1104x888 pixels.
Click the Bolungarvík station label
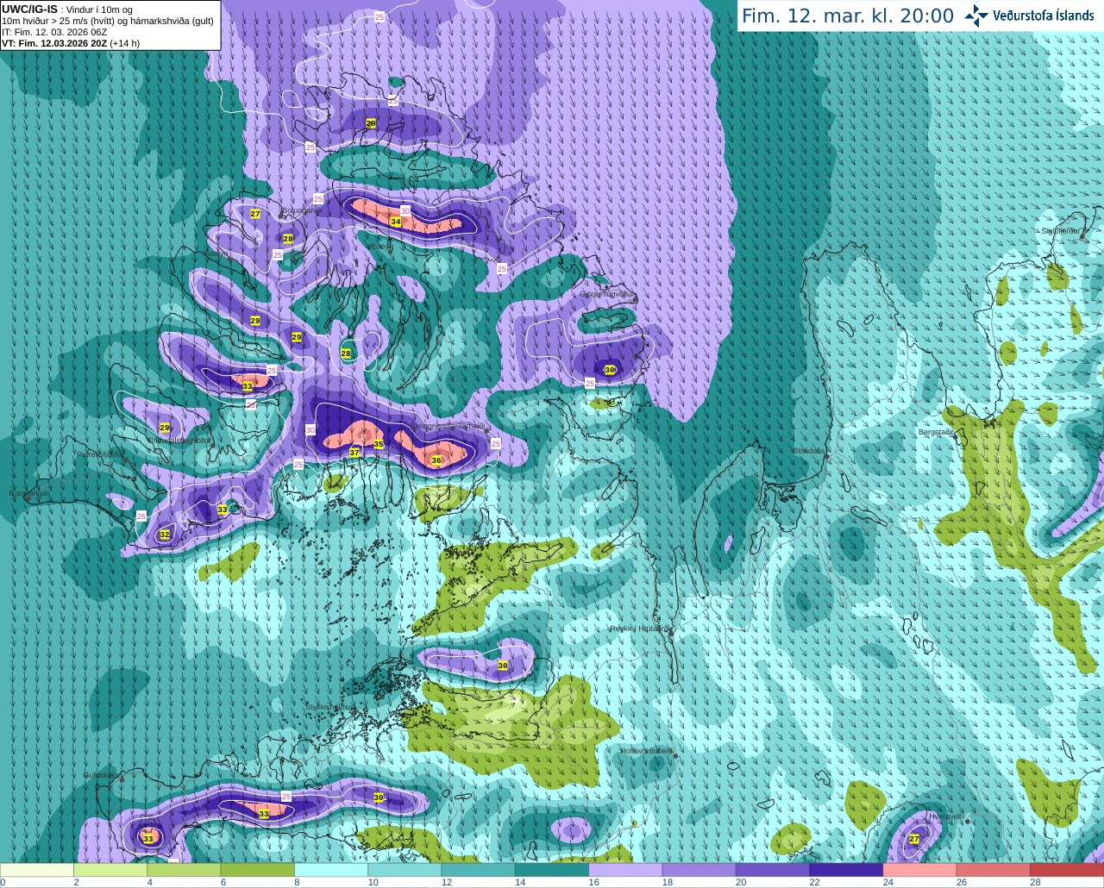301,209
